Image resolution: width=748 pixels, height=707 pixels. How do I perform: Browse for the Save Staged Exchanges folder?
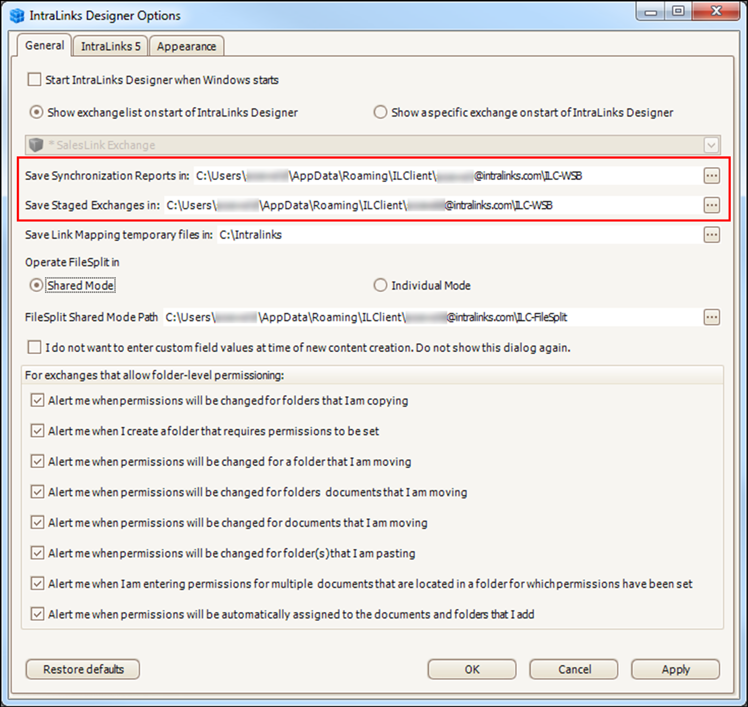[711, 205]
